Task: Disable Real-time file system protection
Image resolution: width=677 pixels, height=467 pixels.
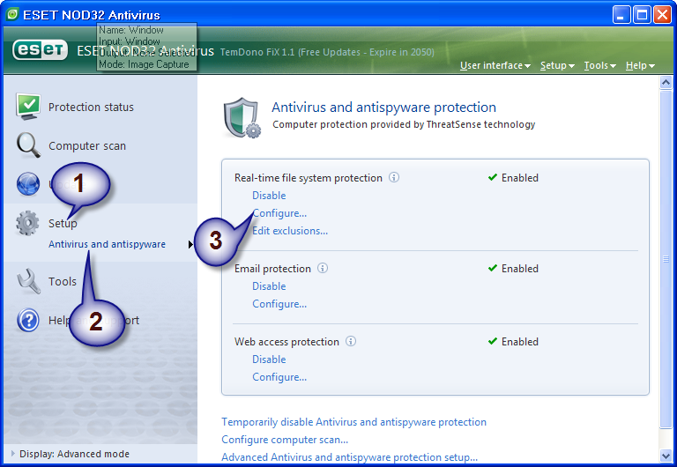Action: (269, 196)
